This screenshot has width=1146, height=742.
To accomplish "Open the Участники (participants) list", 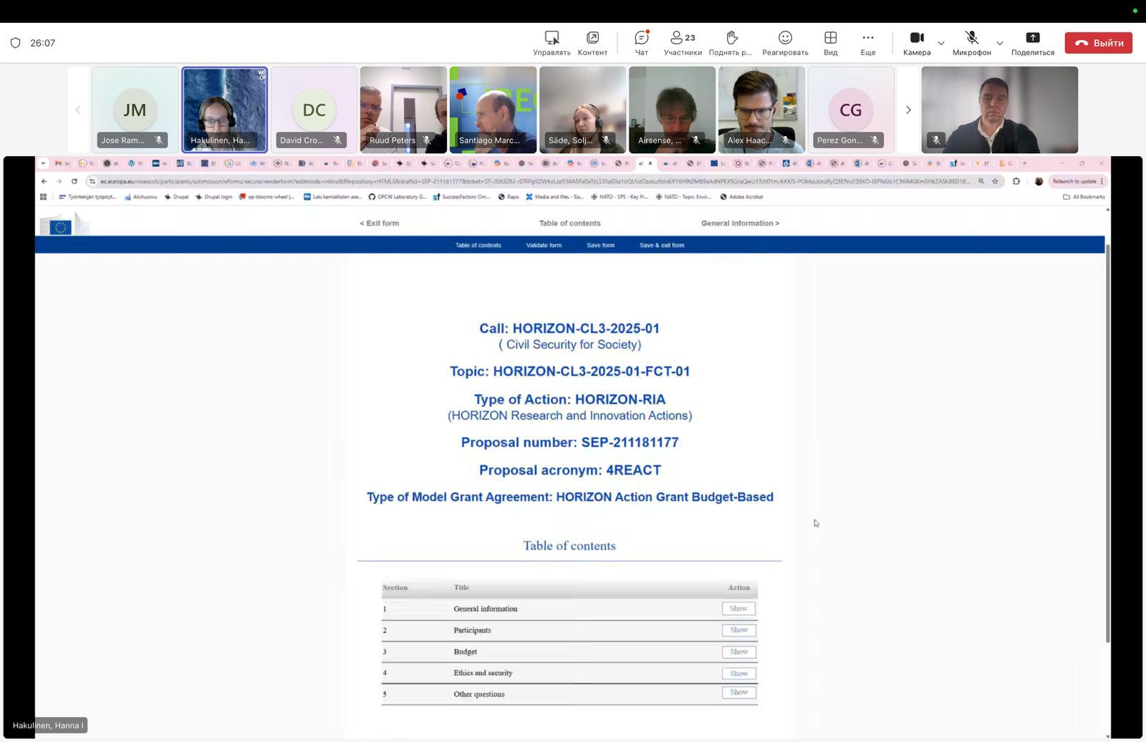I will tap(681, 42).
